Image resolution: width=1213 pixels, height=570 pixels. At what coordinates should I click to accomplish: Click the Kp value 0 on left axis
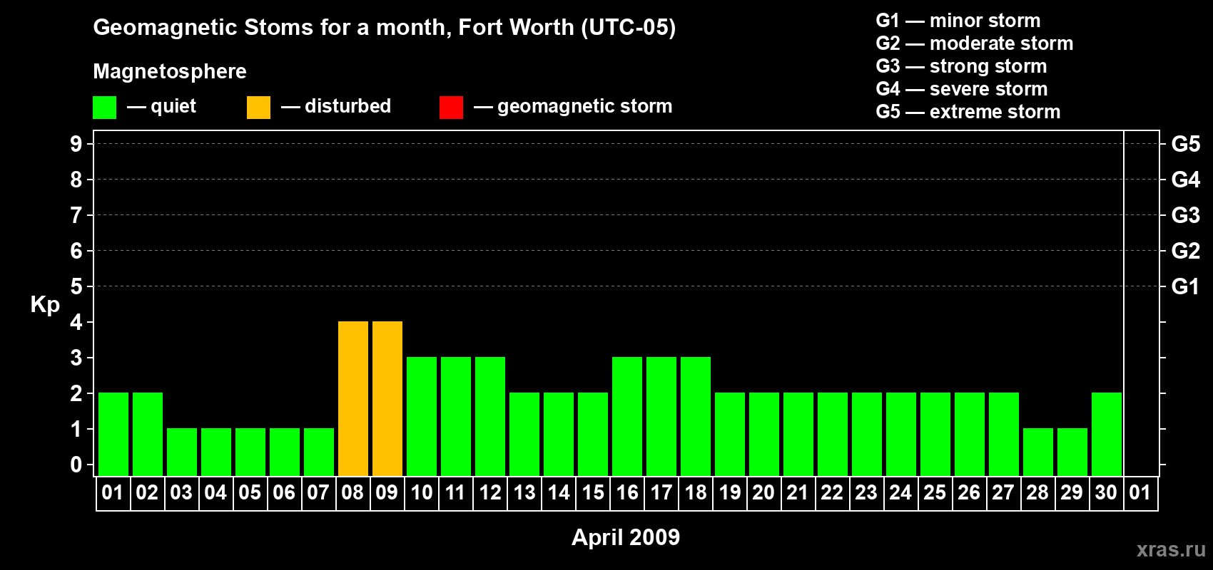(76, 465)
